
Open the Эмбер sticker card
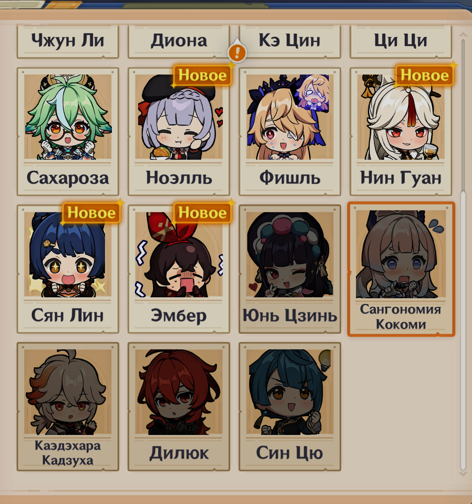point(179,269)
